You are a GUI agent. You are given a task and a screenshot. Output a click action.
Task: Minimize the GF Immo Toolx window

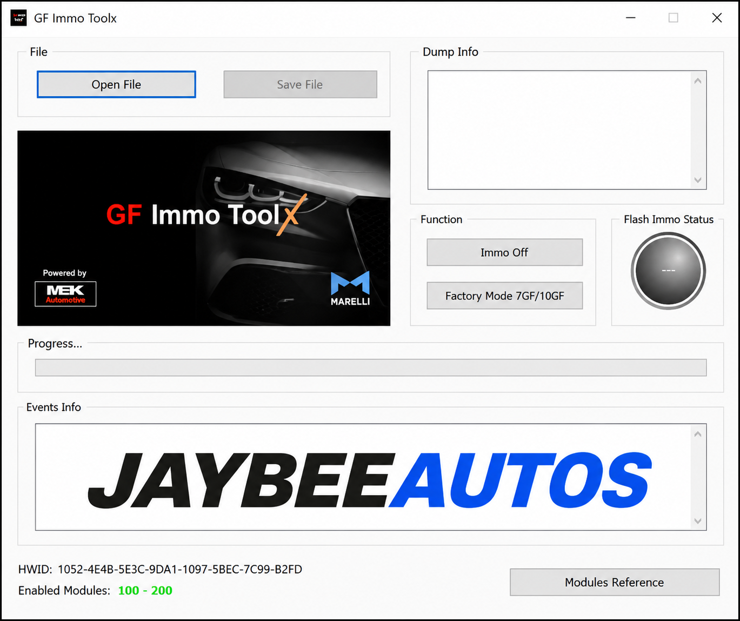pos(631,18)
